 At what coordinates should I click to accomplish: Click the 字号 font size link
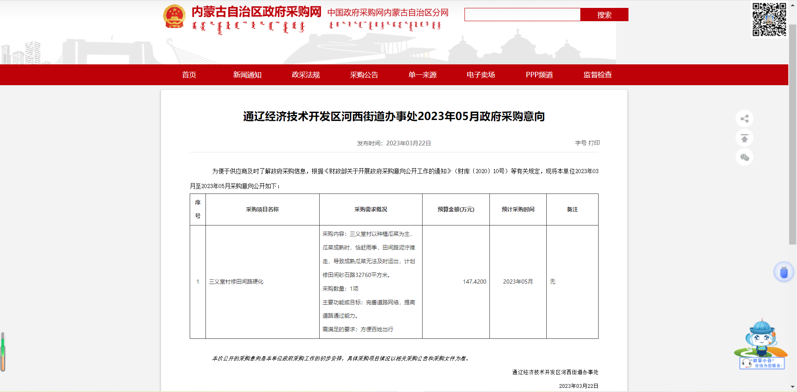click(580, 143)
